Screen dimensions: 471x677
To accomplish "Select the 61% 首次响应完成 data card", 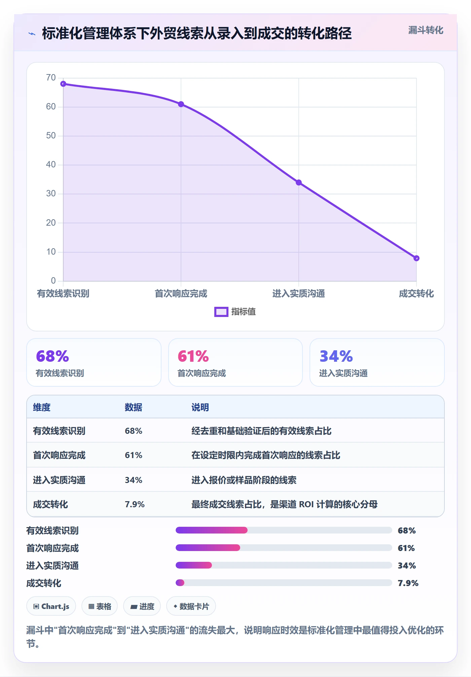I will click(x=235, y=362).
